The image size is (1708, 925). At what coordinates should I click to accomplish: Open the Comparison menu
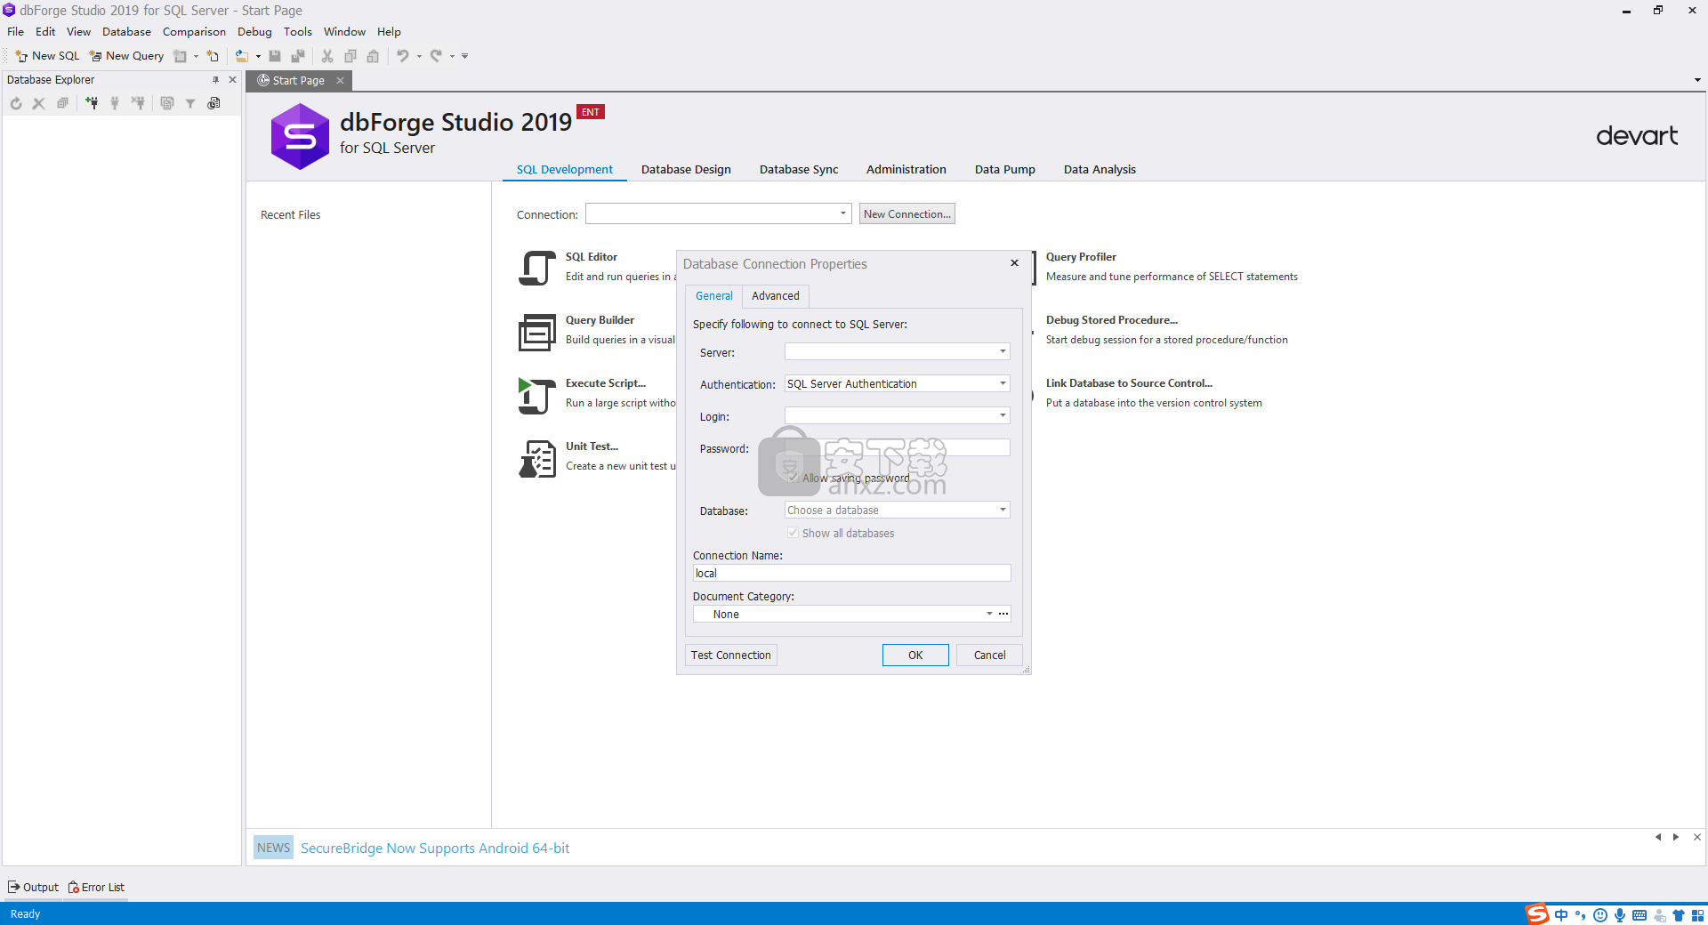click(194, 31)
